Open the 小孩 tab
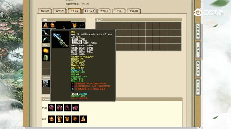Viewport: 231px width, 129px height. (x=119, y=11)
